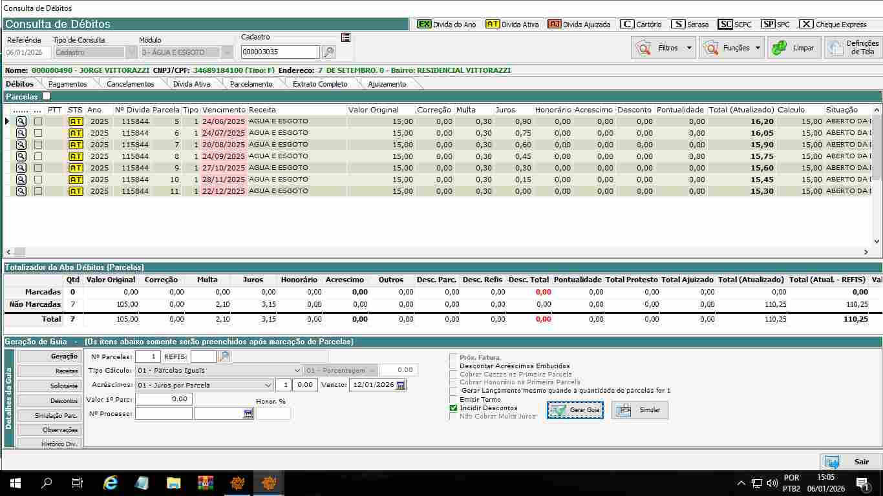
Task: Expand the Acréscimos dropdown list
Action: click(268, 385)
